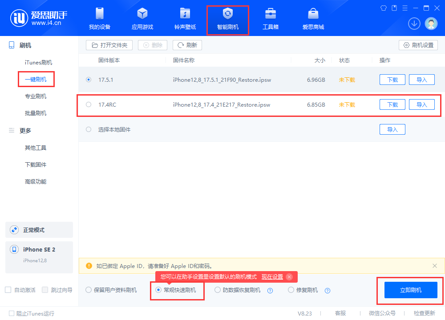Open iTunes刷机 in sidebar
445x320 pixels.
click(38, 62)
